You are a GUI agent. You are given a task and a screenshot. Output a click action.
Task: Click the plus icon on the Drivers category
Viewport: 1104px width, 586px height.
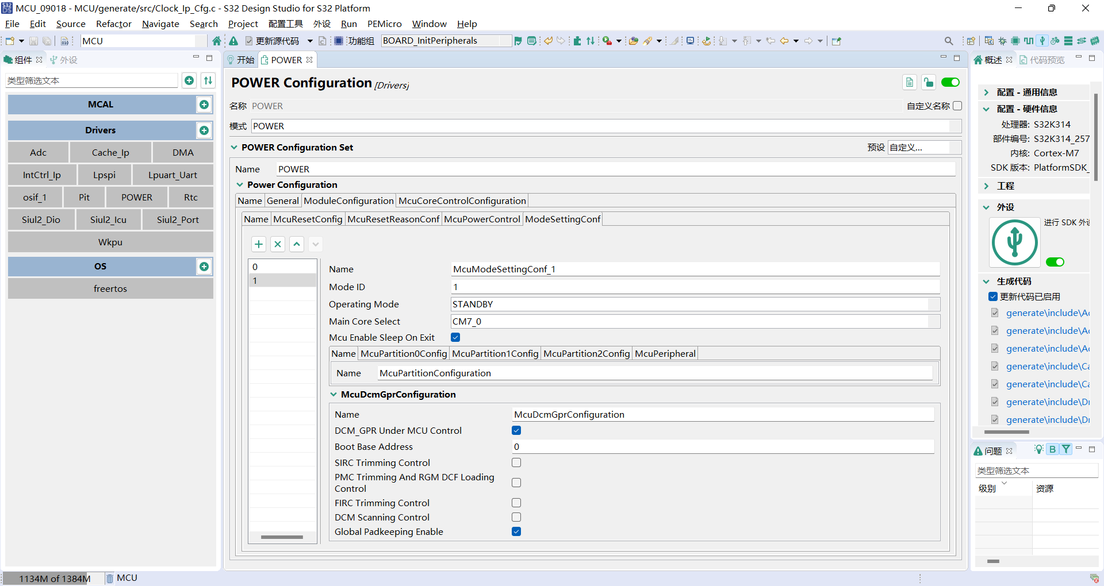click(204, 130)
